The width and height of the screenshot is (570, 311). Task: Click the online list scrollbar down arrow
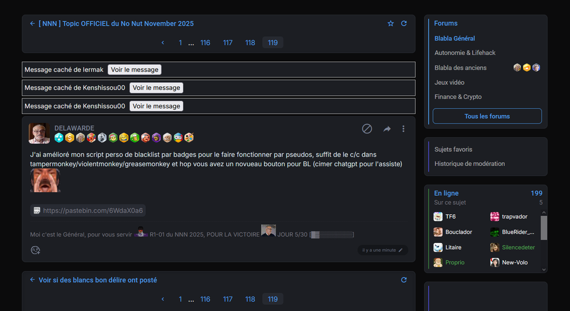tap(544, 270)
